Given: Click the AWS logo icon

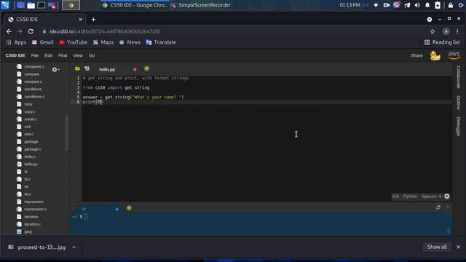Looking at the screenshot, I should coord(454,55).
